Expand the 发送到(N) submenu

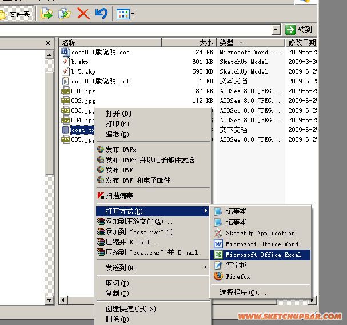153,268
